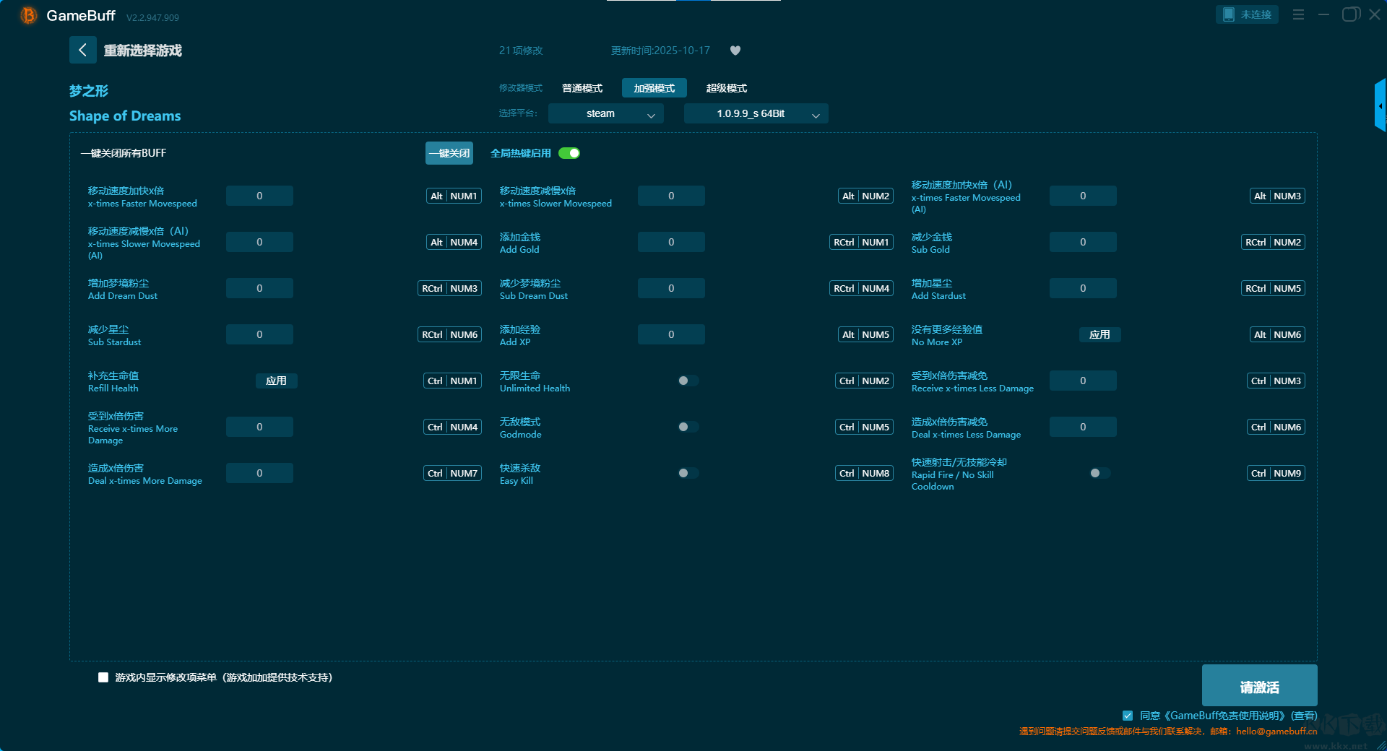The width and height of the screenshot is (1387, 751).
Task: Expand the blue side panel tab
Action: point(1380,105)
